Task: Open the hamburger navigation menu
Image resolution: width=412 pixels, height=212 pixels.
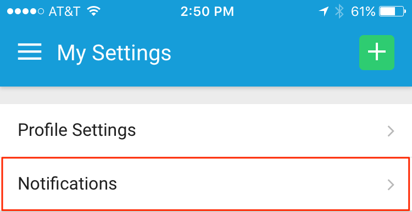Action: pyautogui.click(x=30, y=52)
